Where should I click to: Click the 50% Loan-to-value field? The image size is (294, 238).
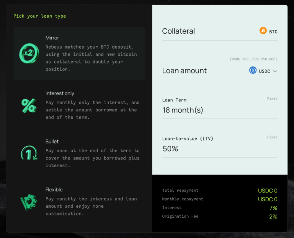coord(170,149)
